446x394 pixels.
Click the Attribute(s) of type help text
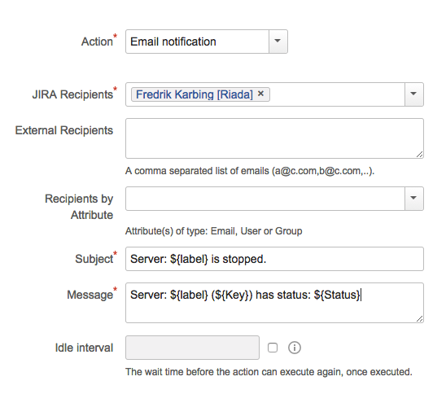coord(213,231)
